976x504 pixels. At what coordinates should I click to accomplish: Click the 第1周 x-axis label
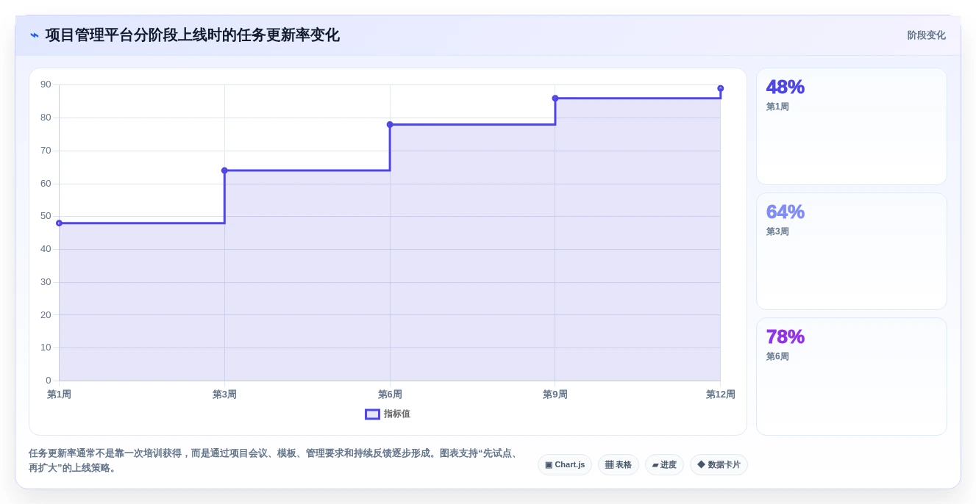click(x=59, y=395)
